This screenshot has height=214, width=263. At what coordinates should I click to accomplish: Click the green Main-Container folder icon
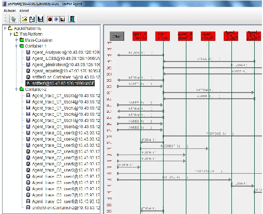[22, 40]
